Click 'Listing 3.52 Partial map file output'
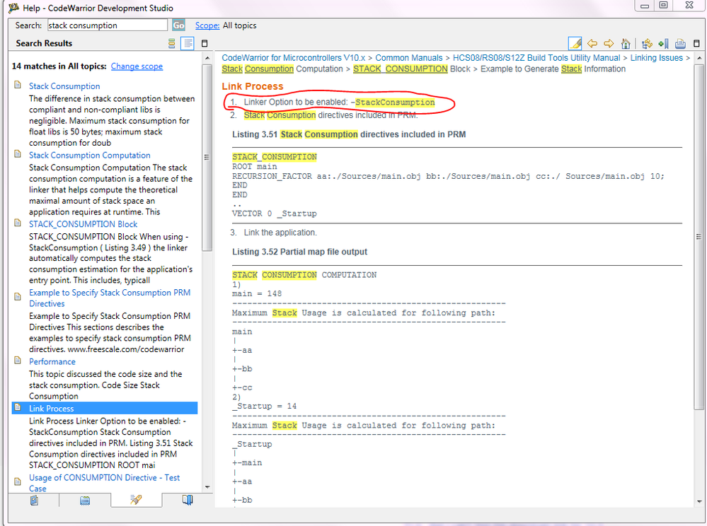The image size is (707, 526). (x=300, y=252)
